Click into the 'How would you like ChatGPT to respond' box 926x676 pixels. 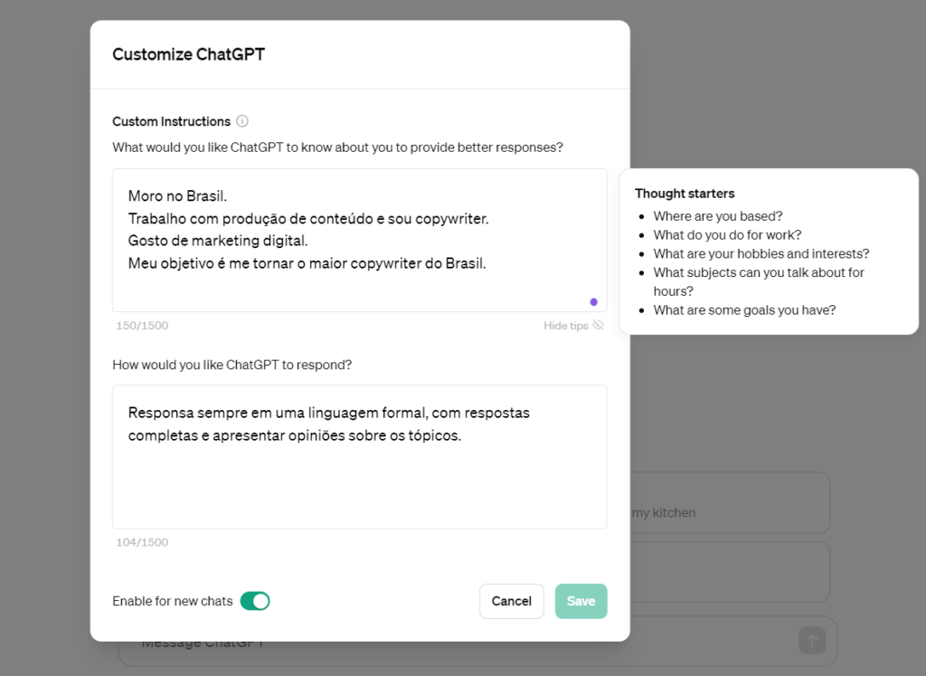pos(360,457)
